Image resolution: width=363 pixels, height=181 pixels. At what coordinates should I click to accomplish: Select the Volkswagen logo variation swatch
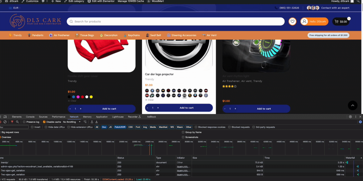coord(206,95)
